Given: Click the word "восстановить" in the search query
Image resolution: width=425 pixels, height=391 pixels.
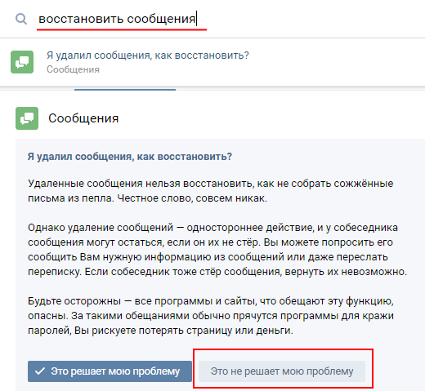Looking at the screenshot, I should click(x=81, y=19).
